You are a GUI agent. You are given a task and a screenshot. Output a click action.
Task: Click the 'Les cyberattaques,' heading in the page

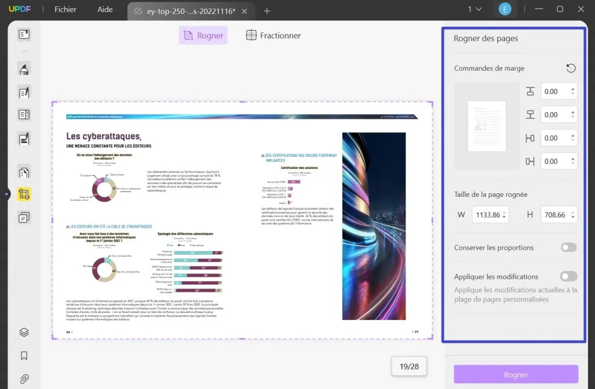pyautogui.click(x=104, y=136)
